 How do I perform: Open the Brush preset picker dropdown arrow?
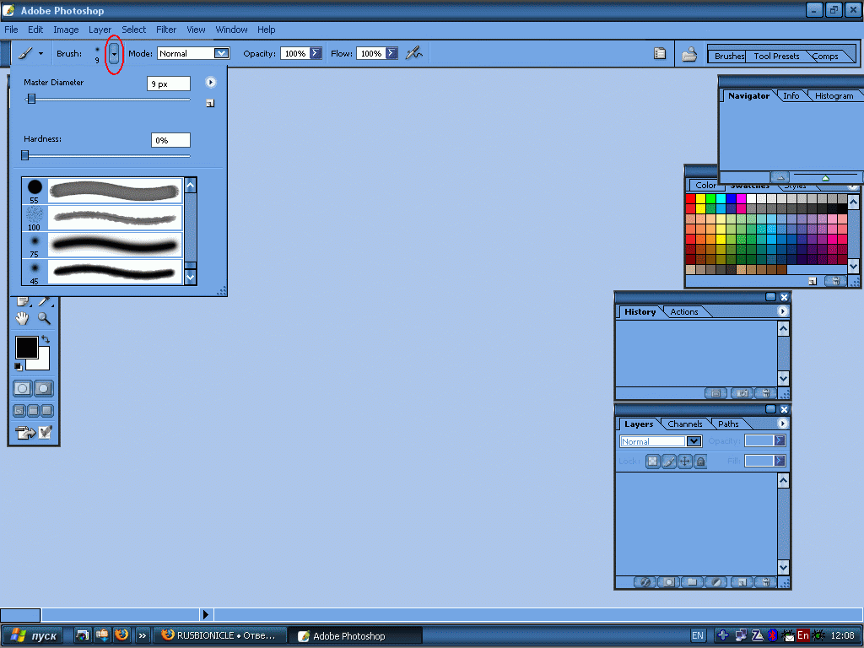114,54
